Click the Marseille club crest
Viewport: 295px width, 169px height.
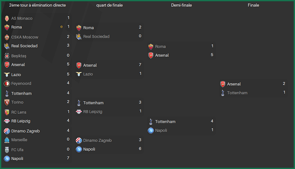7,140
